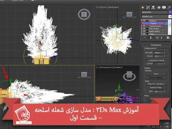Click the Remove Map button
Viewport: 172px width, 129px height.
coord(156,88)
